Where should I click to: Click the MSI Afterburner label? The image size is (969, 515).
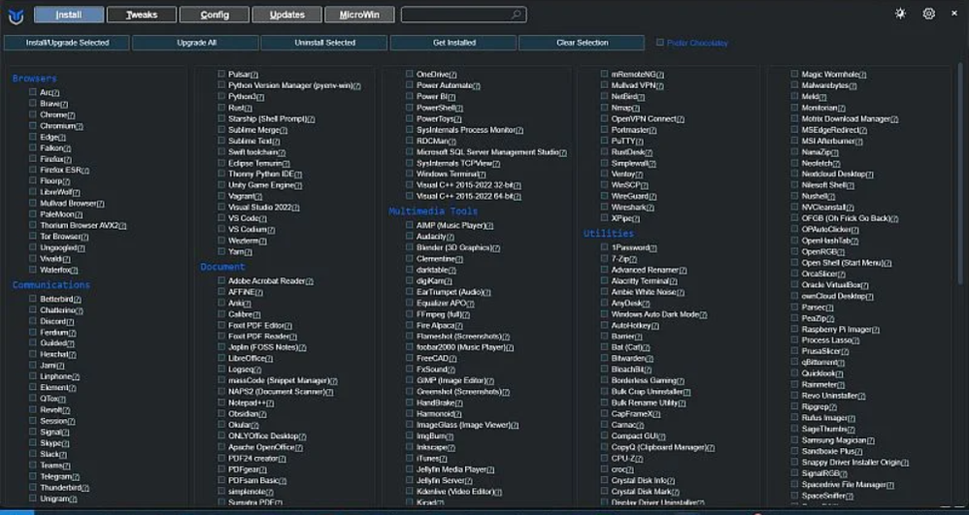828,141
